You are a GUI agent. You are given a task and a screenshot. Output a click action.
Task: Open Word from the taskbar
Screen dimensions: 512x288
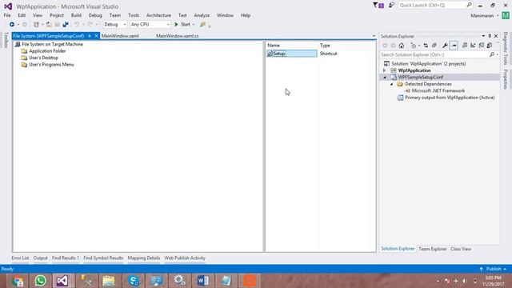pyautogui.click(x=202, y=281)
